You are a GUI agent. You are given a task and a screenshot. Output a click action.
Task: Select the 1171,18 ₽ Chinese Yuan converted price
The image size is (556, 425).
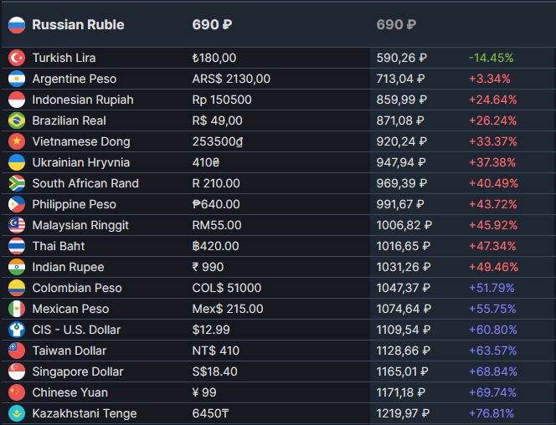(401, 392)
